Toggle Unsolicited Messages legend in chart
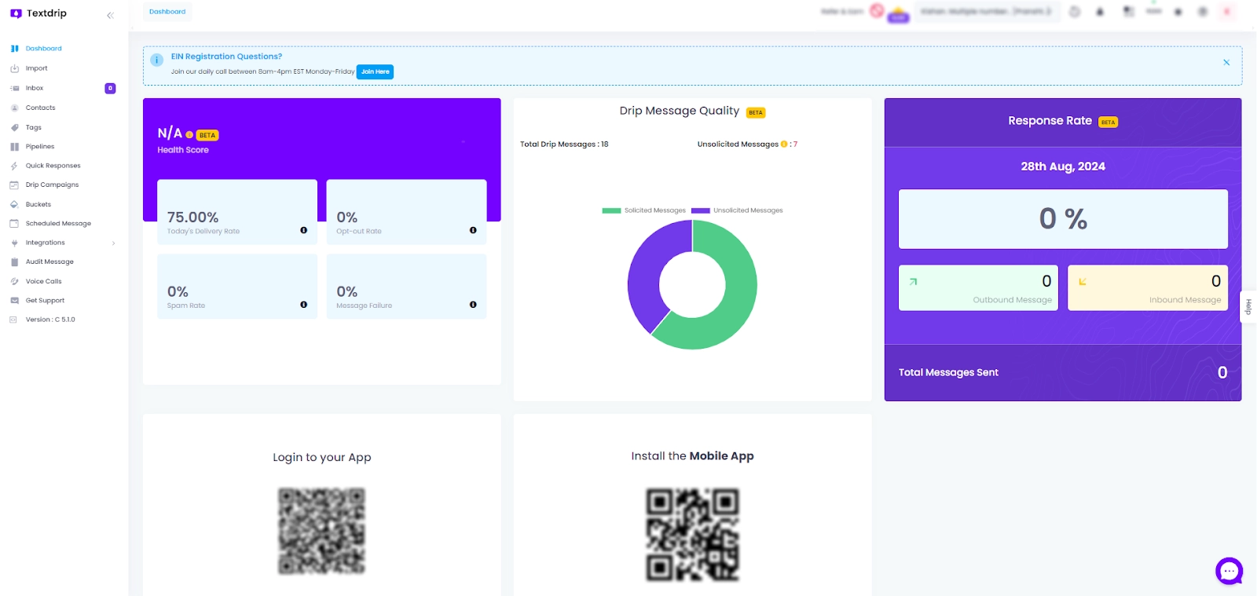 coord(737,210)
